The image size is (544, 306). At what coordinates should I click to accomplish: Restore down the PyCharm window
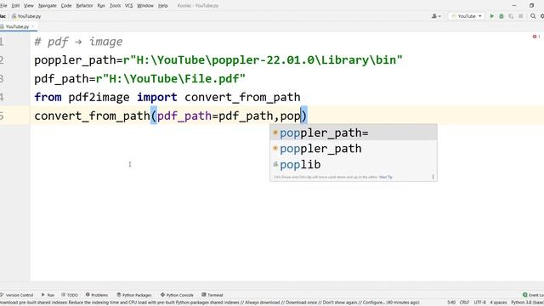click(532, 6)
